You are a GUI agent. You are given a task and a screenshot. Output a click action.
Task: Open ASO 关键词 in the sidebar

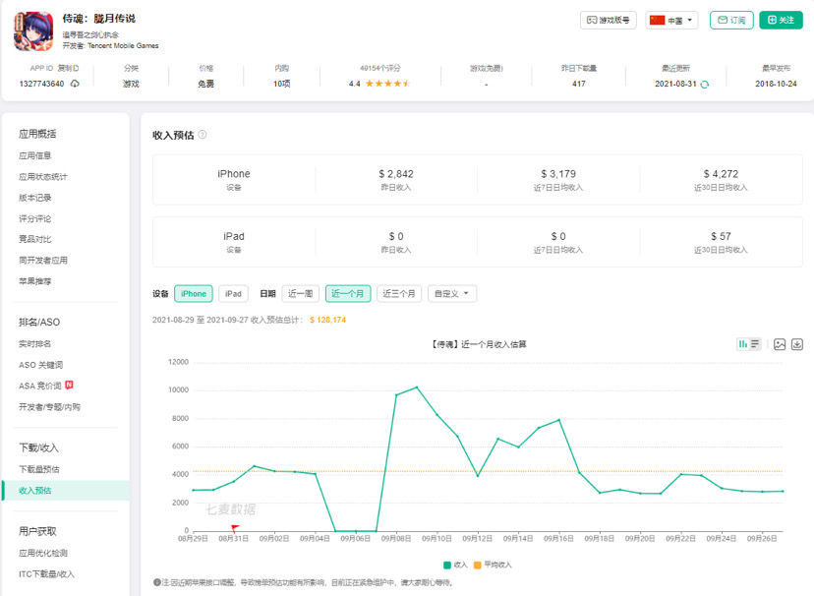click(x=40, y=365)
